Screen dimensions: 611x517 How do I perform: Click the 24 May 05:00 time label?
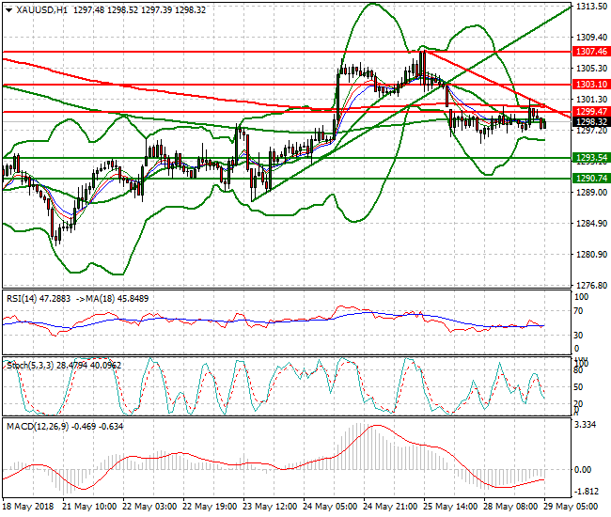click(x=330, y=507)
